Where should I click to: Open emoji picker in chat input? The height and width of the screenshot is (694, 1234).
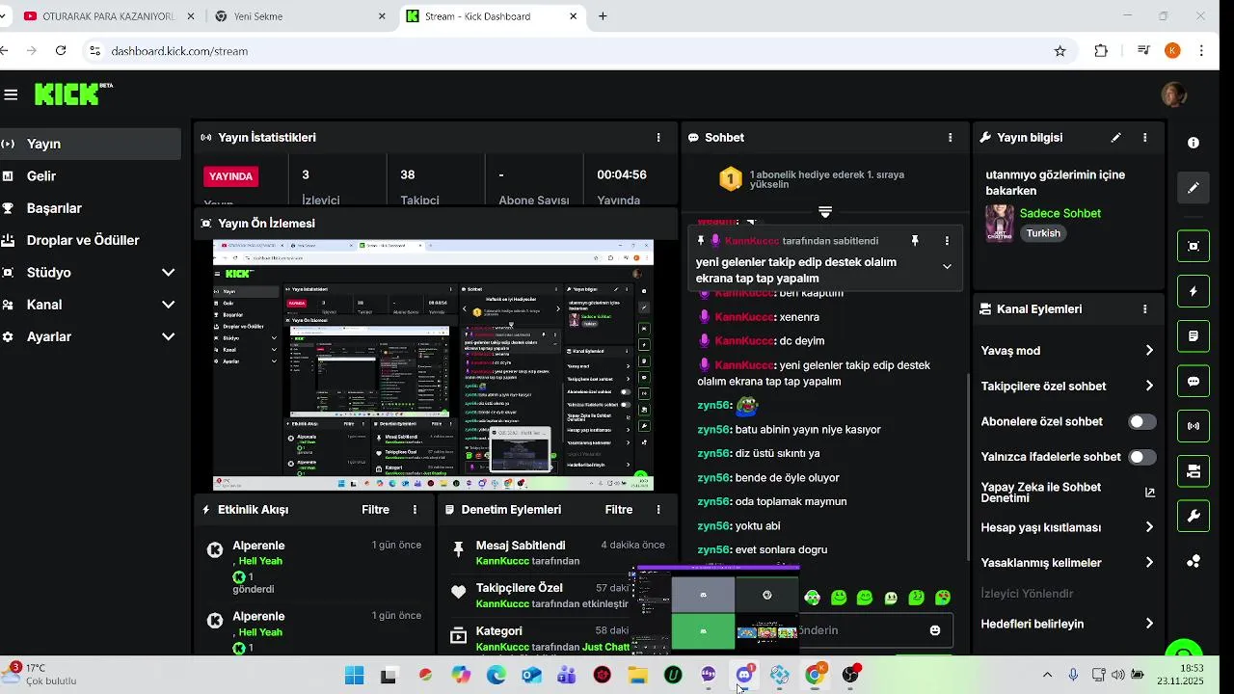click(935, 630)
